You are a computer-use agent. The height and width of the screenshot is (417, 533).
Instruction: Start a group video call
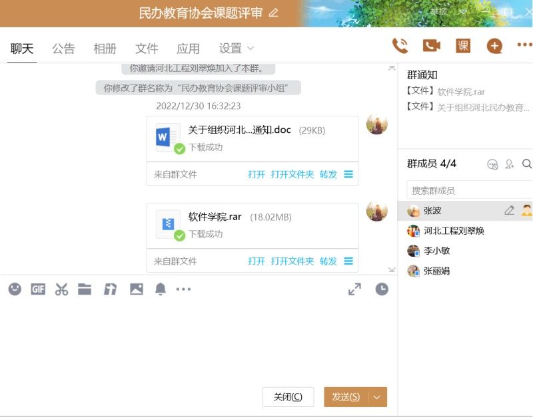(x=431, y=46)
